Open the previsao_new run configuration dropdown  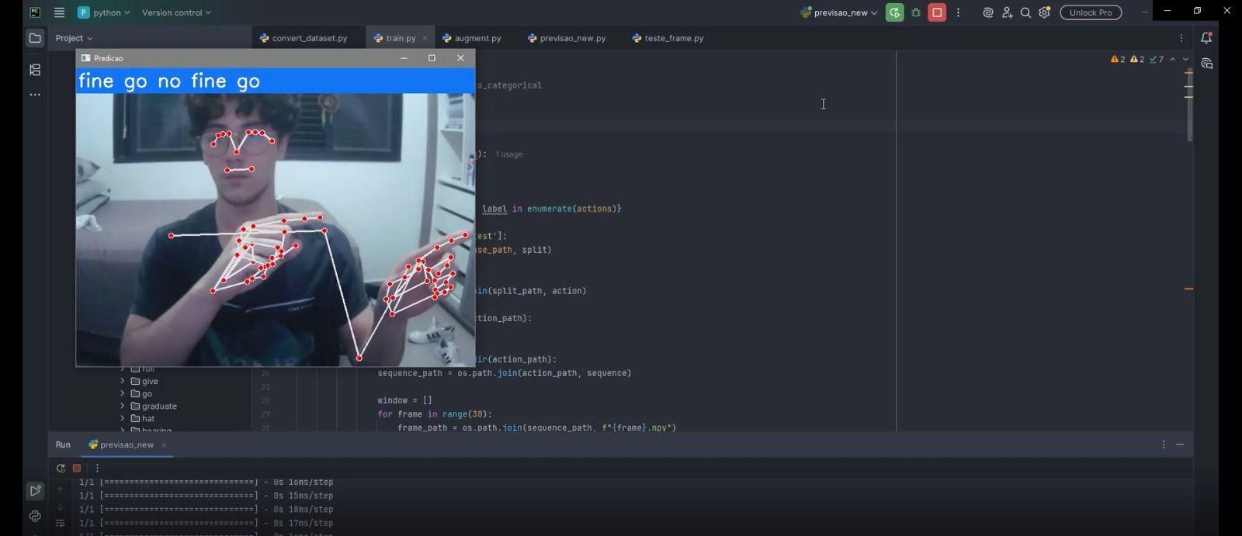coord(842,13)
